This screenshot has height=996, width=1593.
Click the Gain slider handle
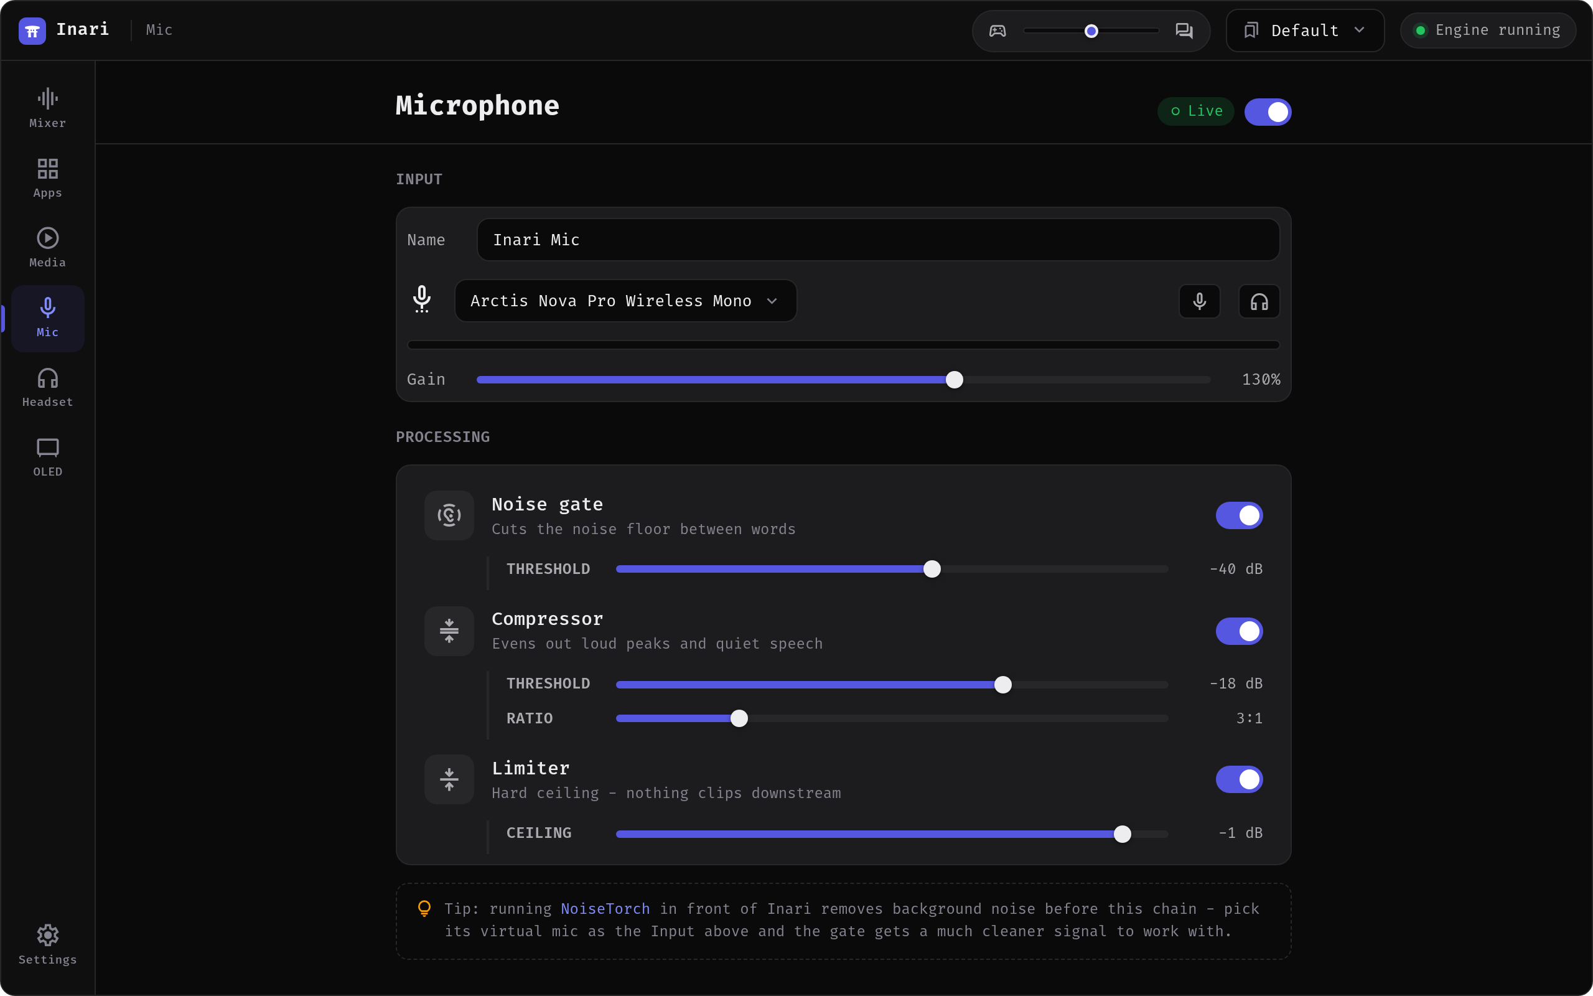[954, 380]
